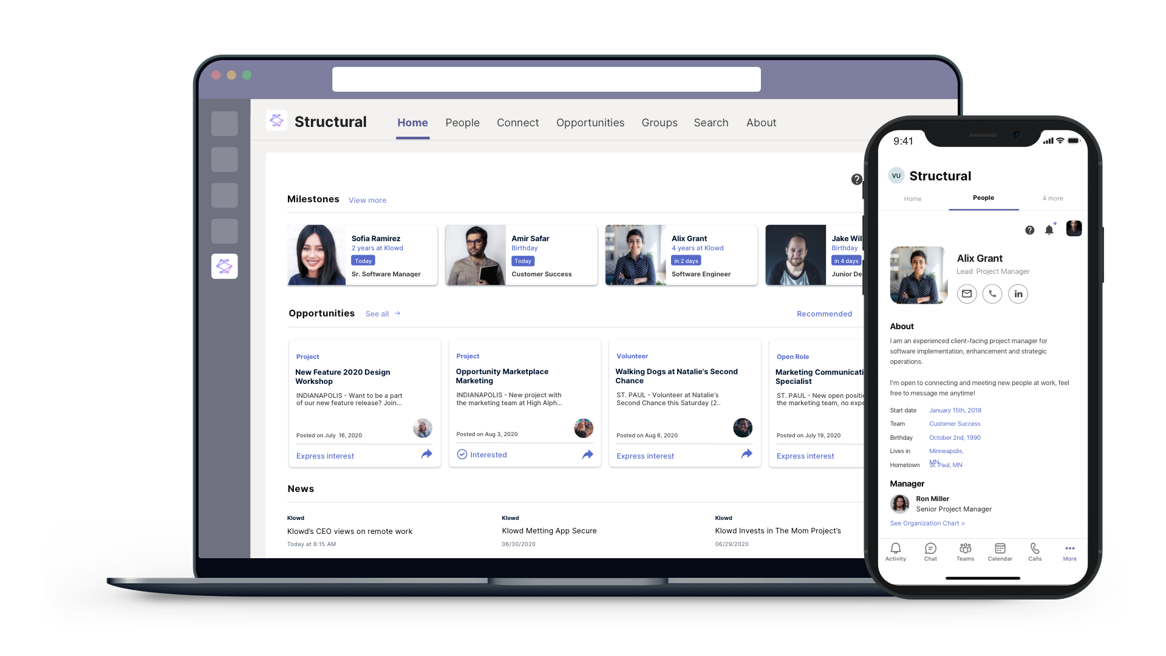The width and height of the screenshot is (1166, 656).
Task: Open the Connect navigation tab
Action: pyautogui.click(x=518, y=123)
